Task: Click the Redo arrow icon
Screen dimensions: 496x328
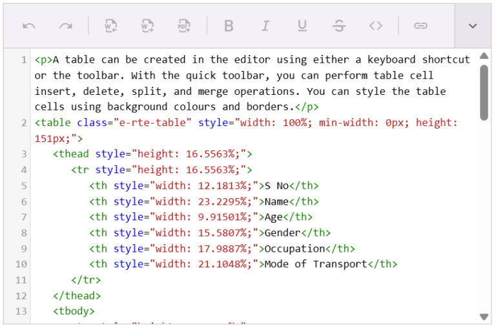Action: (x=66, y=26)
